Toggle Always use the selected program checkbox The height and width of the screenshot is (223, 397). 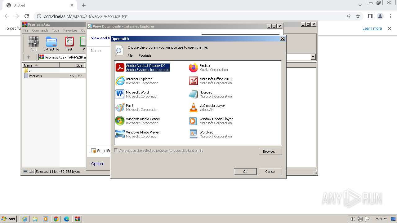[116, 151]
